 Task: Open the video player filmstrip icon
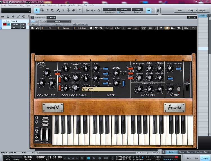pyautogui.click(x=158, y=10)
